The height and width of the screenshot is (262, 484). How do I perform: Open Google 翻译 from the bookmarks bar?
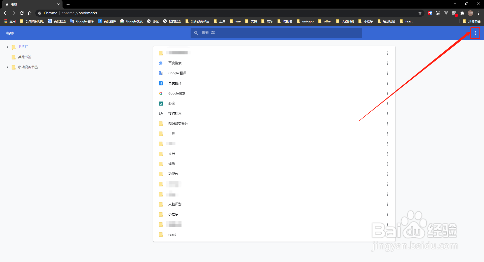[x=82, y=21]
